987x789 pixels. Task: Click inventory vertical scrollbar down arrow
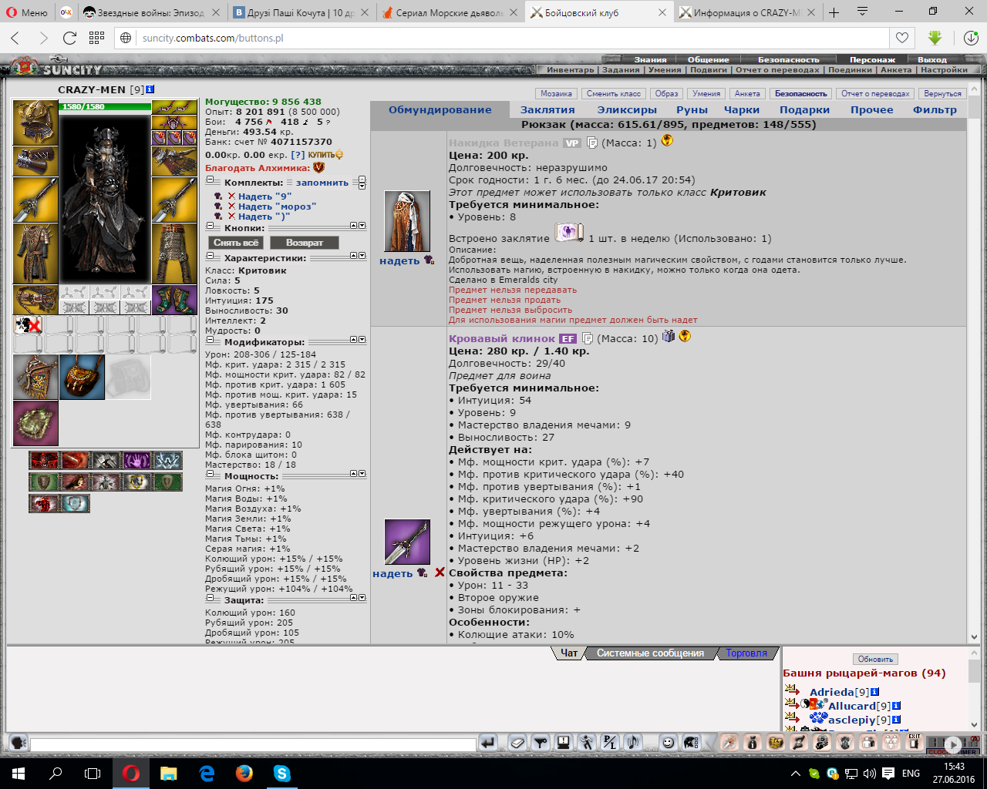(x=975, y=637)
